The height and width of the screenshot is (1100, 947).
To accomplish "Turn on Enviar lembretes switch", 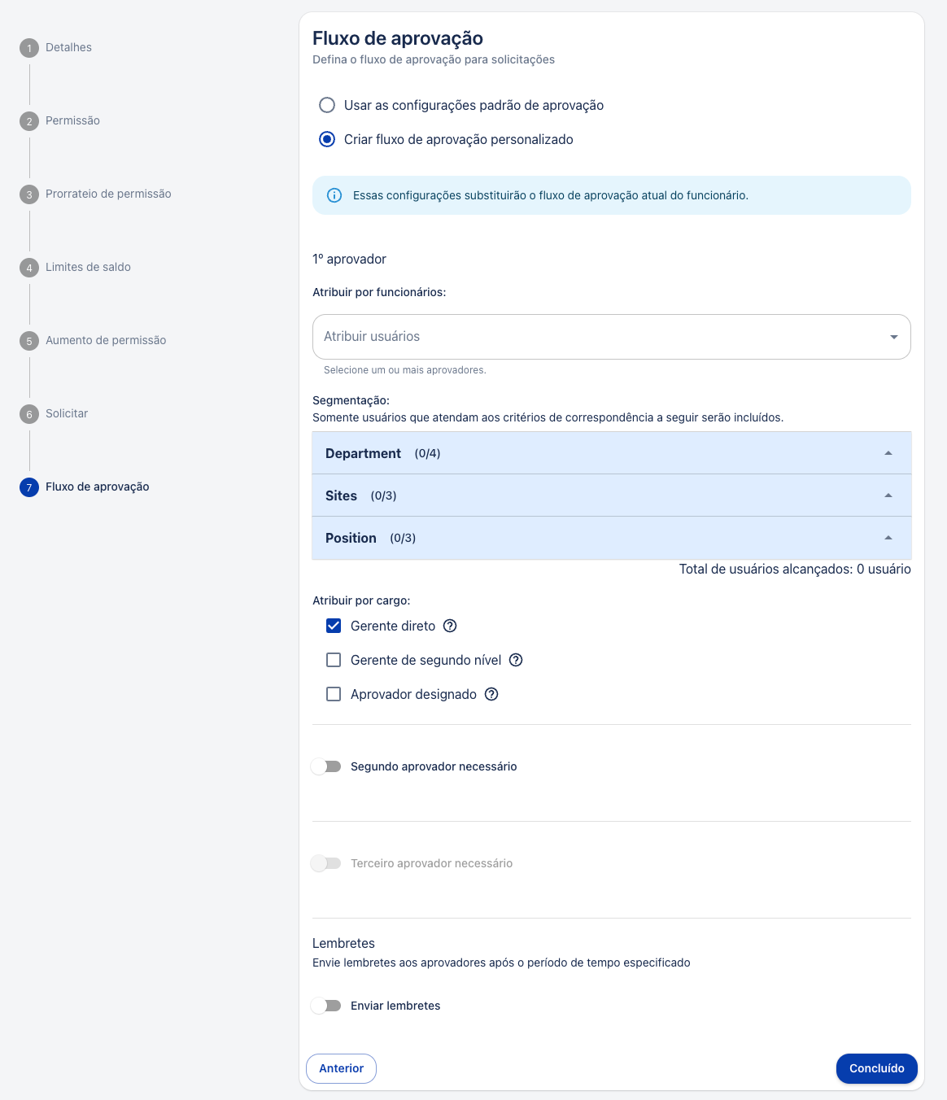I will pos(326,1006).
